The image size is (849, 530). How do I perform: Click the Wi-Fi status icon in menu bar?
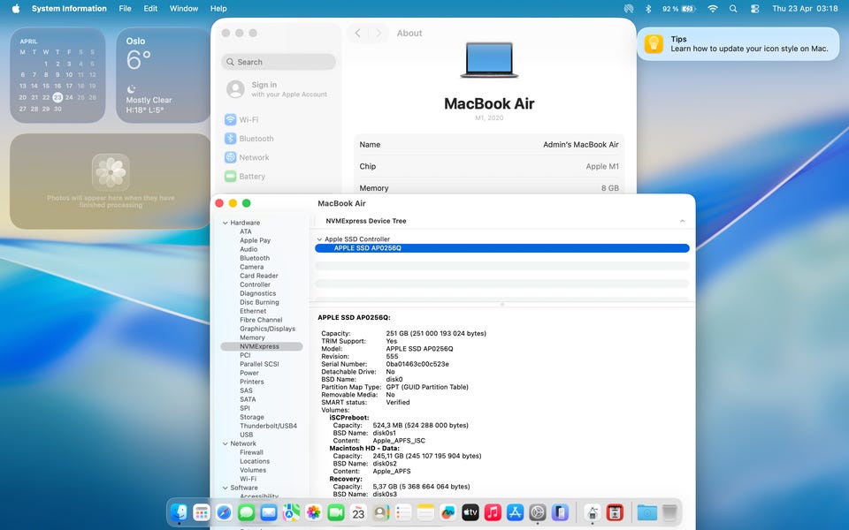click(713, 9)
